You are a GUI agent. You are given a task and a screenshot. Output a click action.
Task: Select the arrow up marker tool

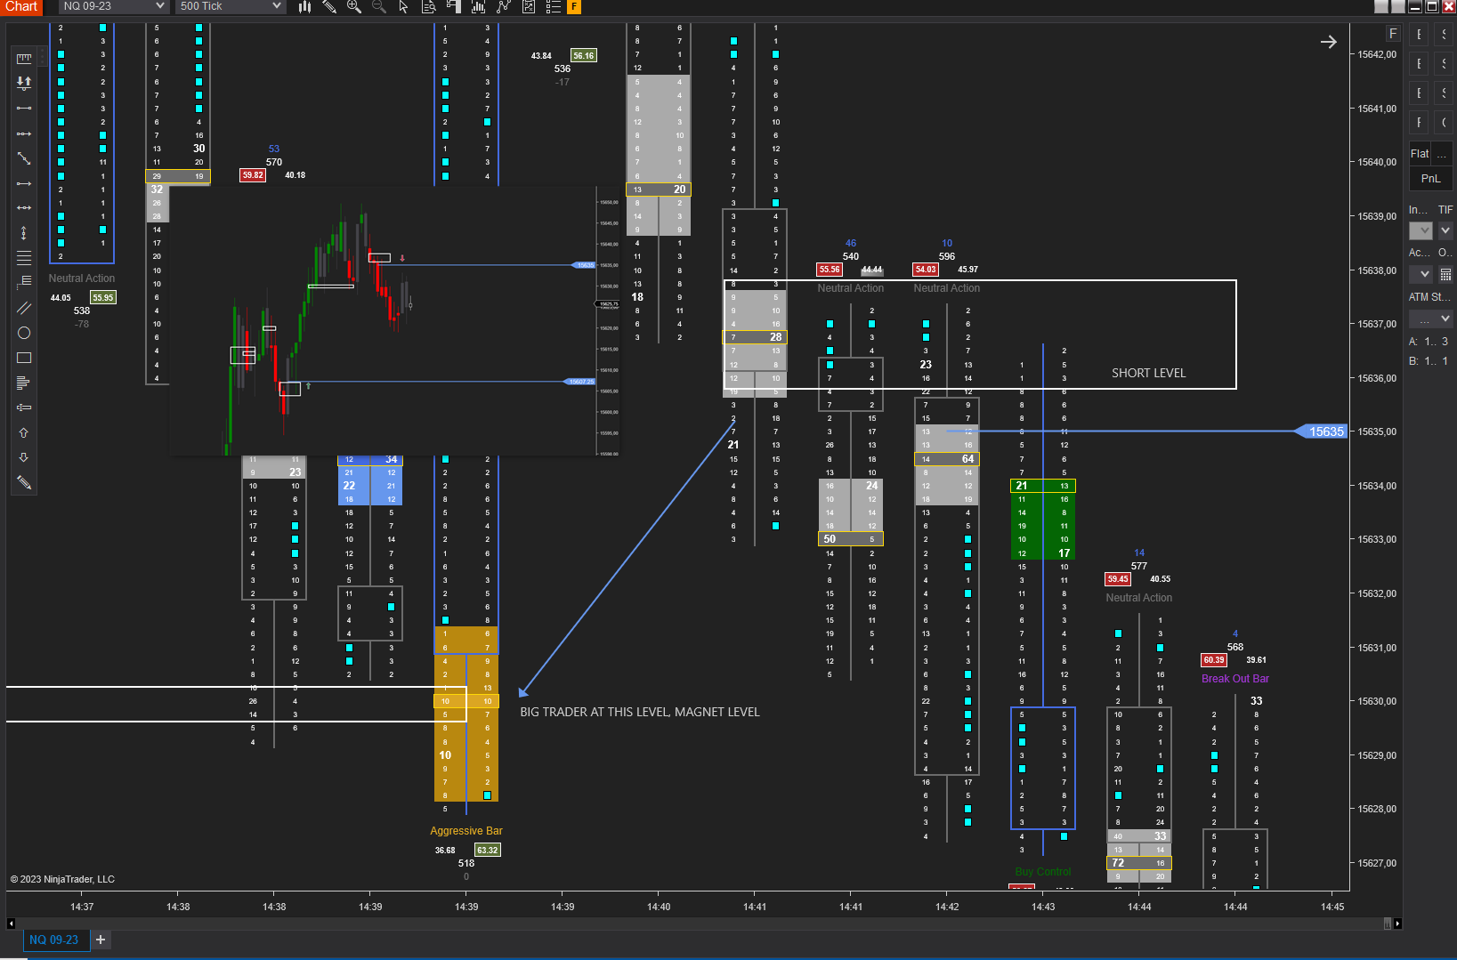pyautogui.click(x=24, y=432)
